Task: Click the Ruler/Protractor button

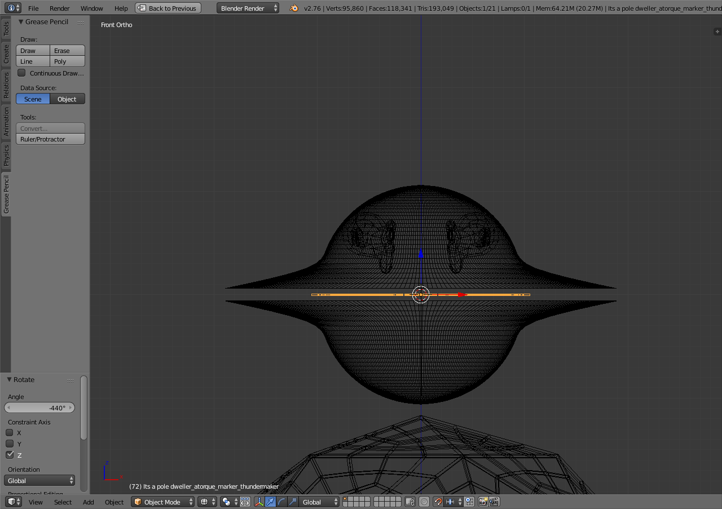Action: coord(50,139)
